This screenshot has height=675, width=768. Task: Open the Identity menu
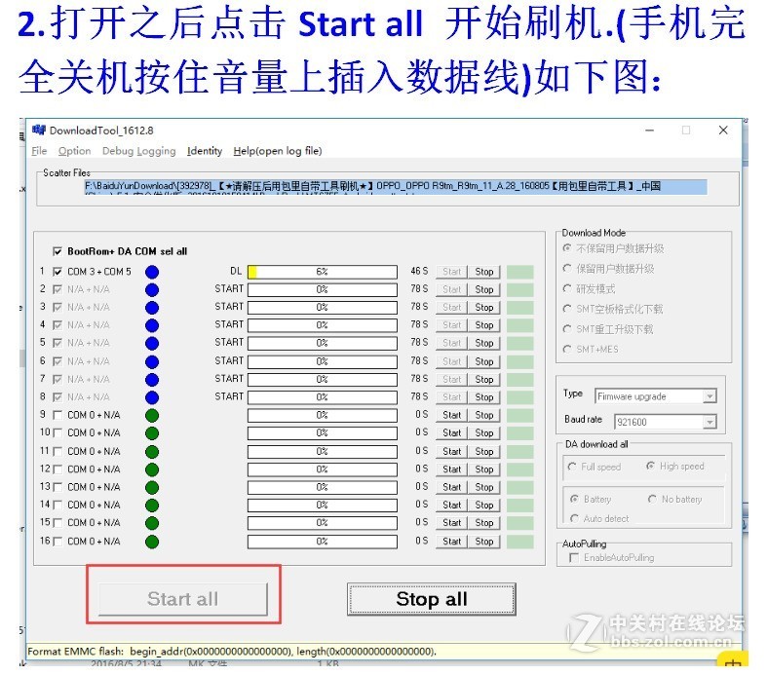point(205,151)
